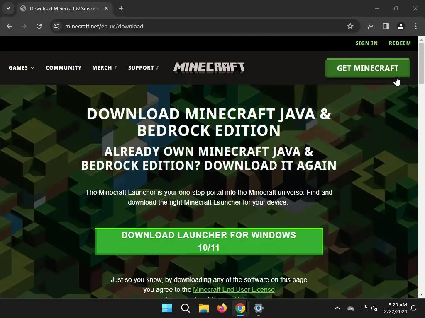Open Chrome's three-dot menu
Viewport: 425px width, 318px height.
point(416,26)
